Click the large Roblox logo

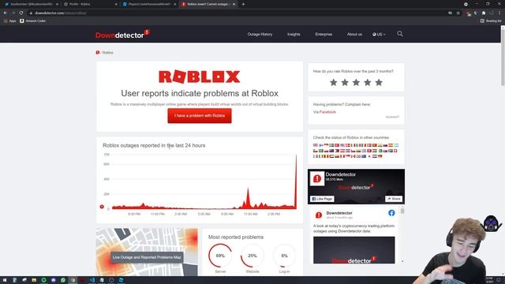coord(200,77)
